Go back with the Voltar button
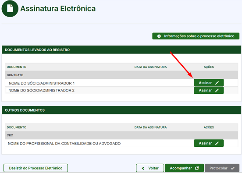 point(150,168)
